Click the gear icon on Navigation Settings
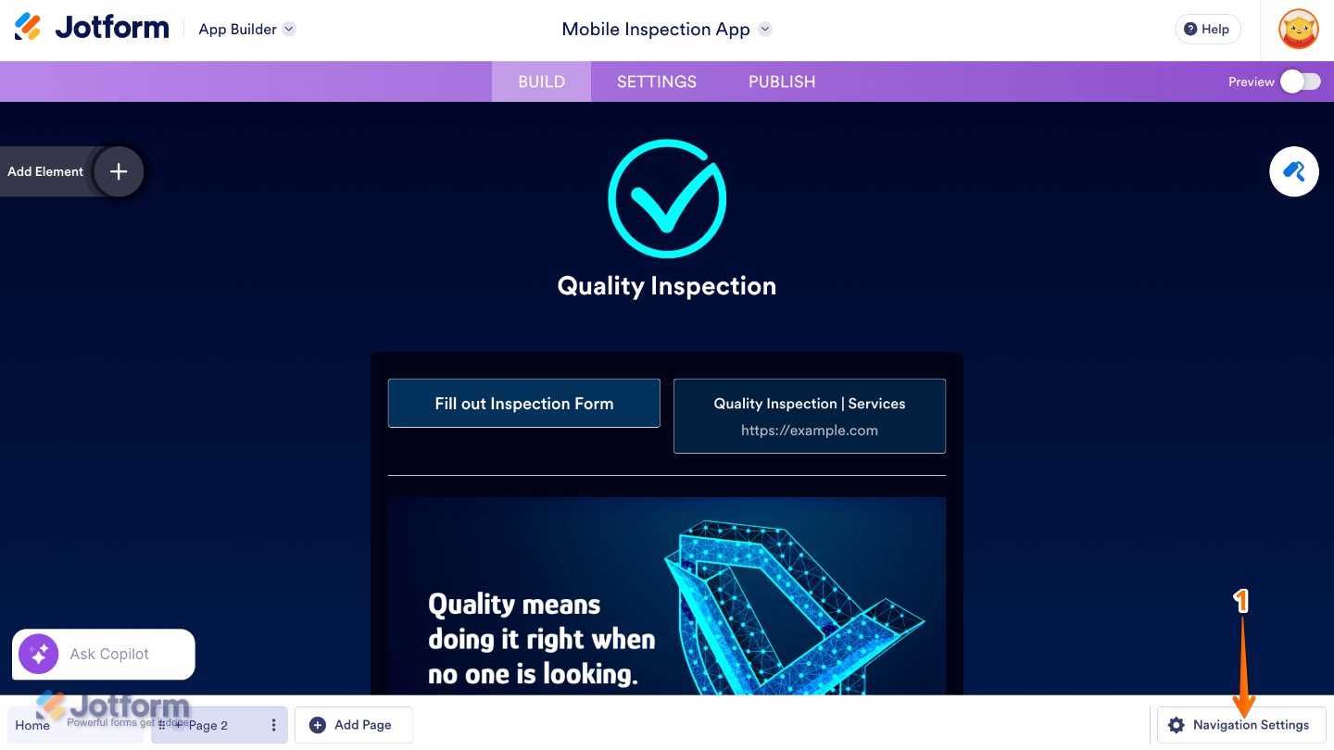 tap(1177, 725)
